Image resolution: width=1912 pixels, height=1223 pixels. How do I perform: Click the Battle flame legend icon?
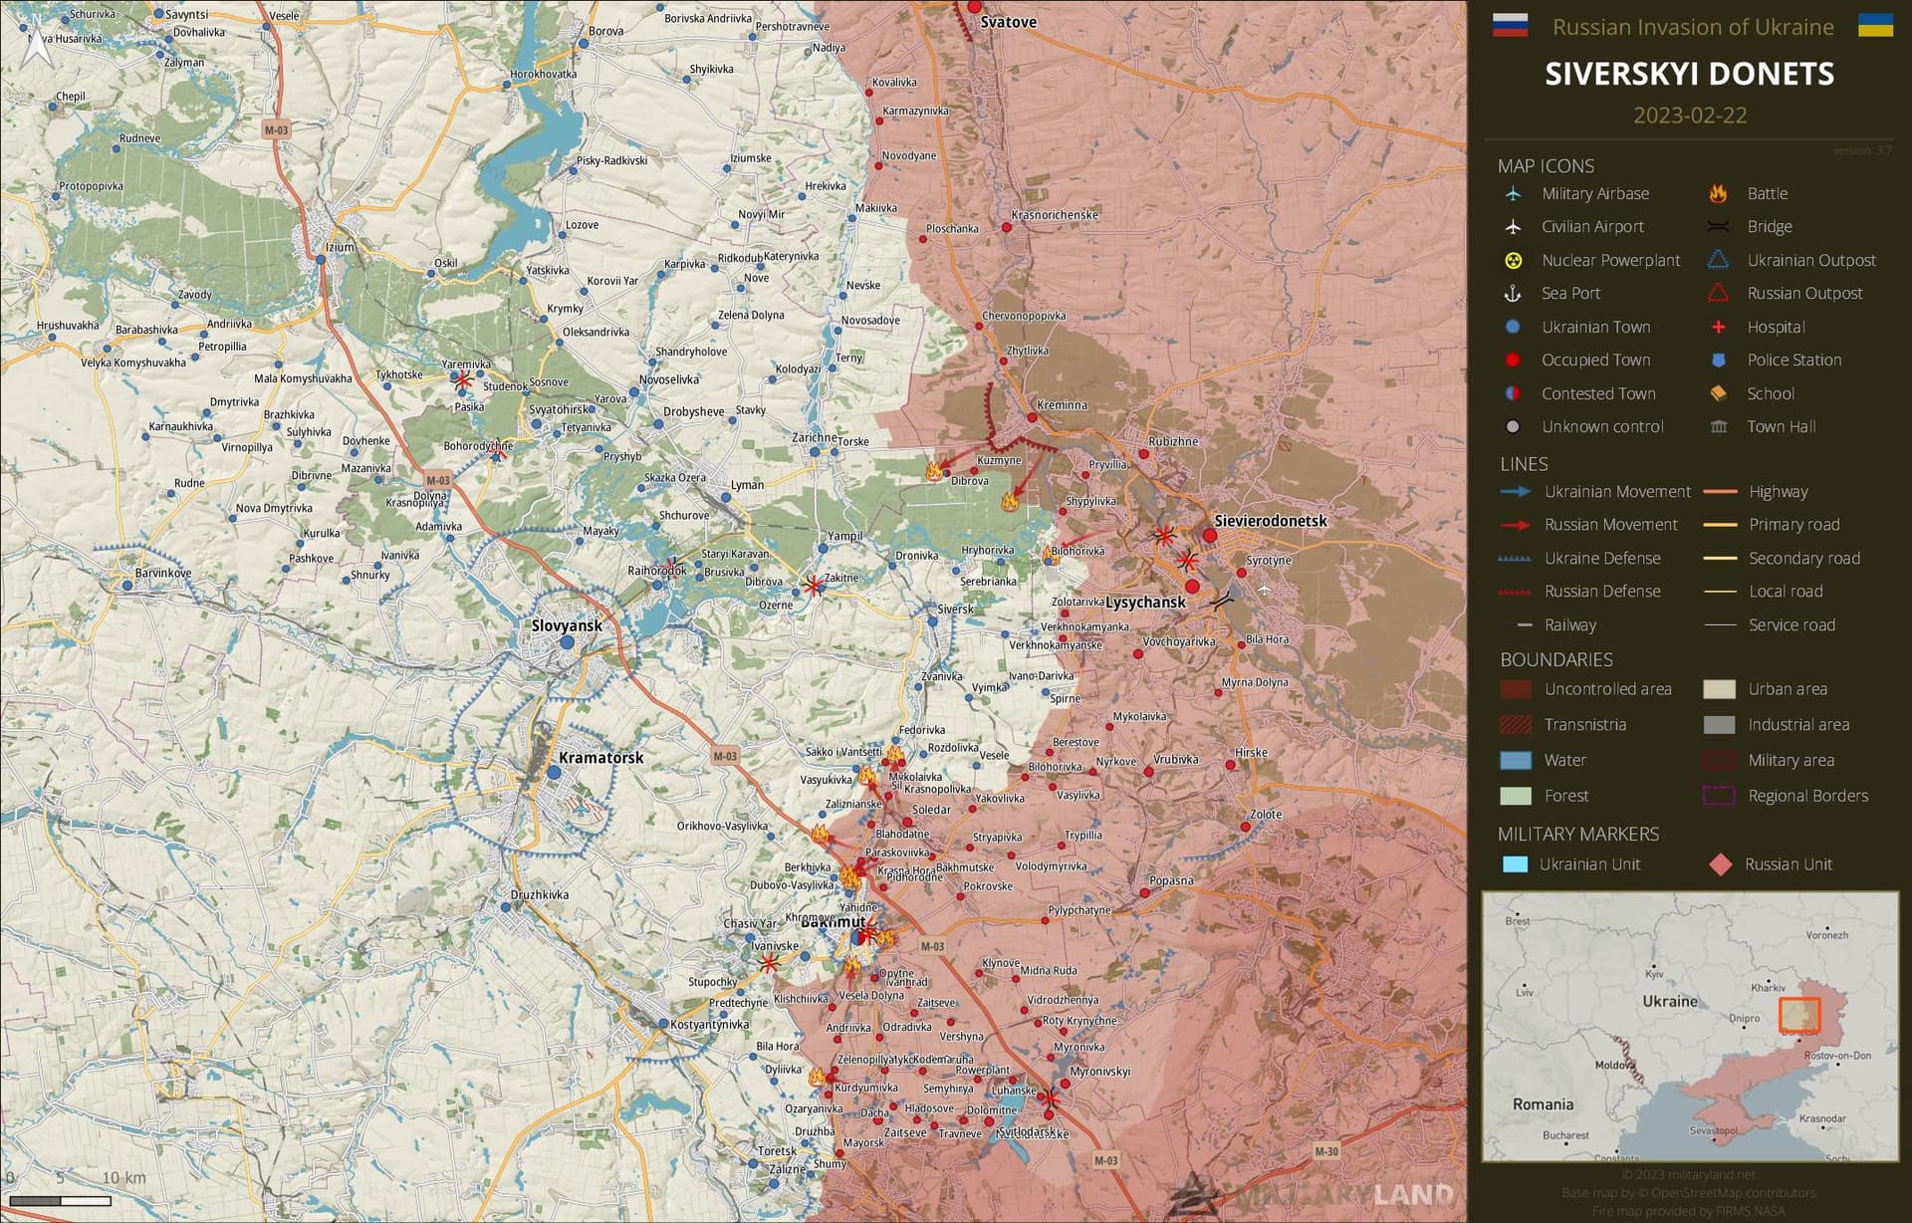pyautogui.click(x=1718, y=193)
